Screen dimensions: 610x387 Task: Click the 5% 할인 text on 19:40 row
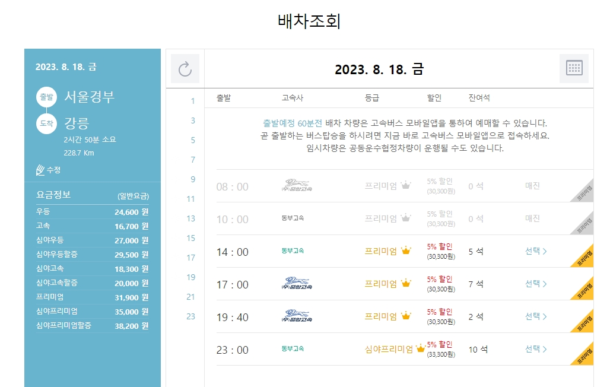point(440,312)
